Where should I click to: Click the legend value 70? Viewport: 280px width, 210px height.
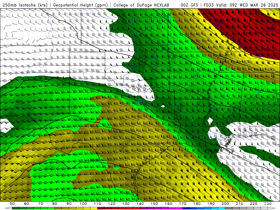(x=41, y=204)
